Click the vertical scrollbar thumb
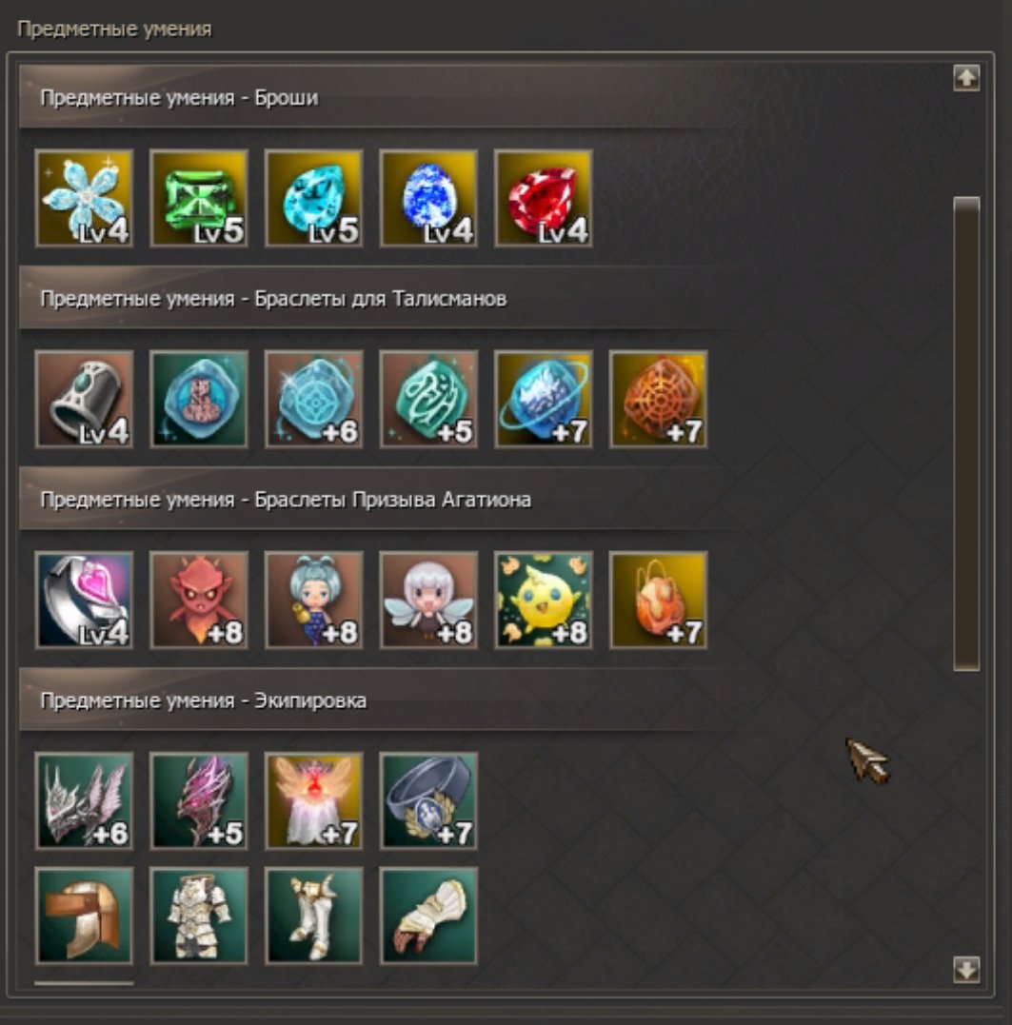Viewport: 1012px width, 1025px height. click(966, 433)
